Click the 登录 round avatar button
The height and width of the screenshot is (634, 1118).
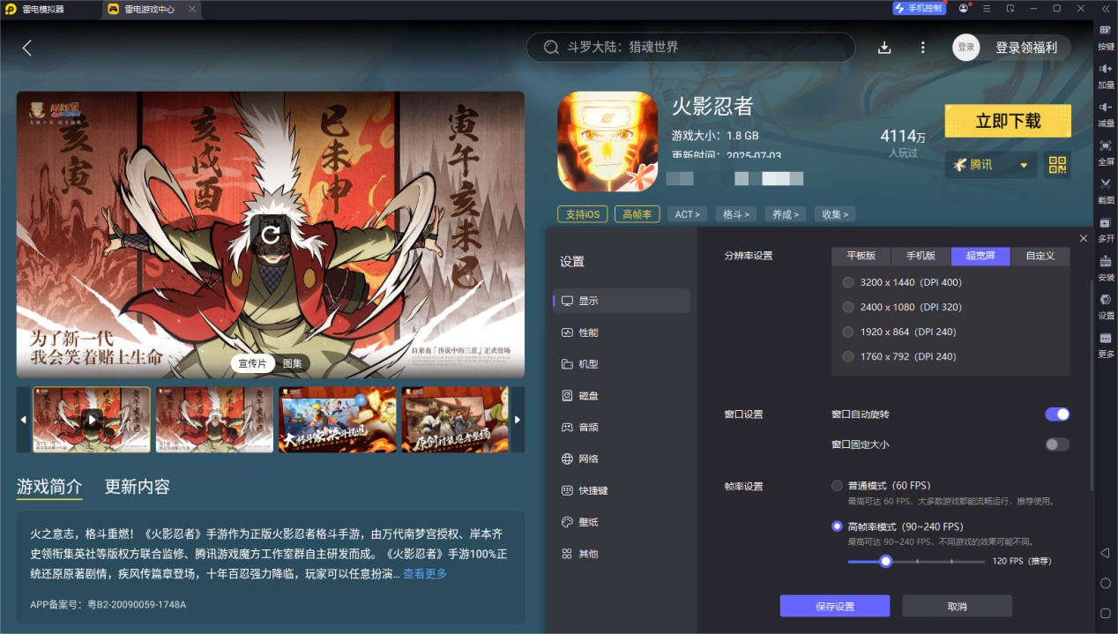pyautogui.click(x=966, y=48)
